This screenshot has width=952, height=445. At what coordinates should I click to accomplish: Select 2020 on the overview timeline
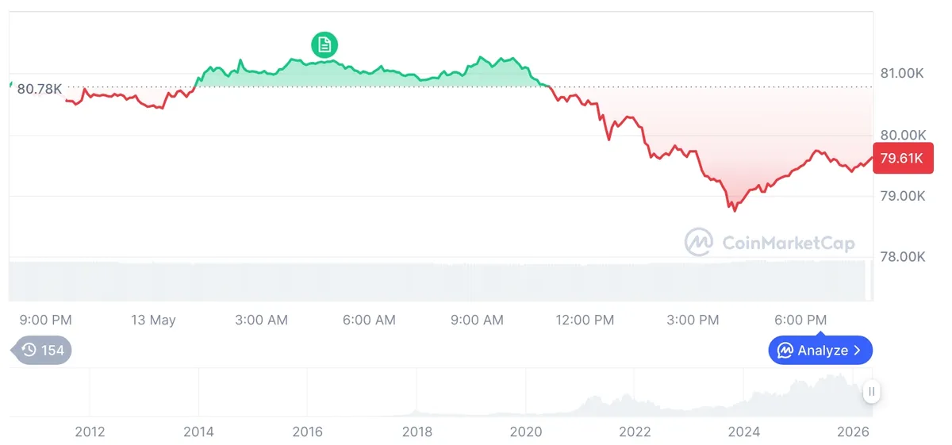[525, 432]
